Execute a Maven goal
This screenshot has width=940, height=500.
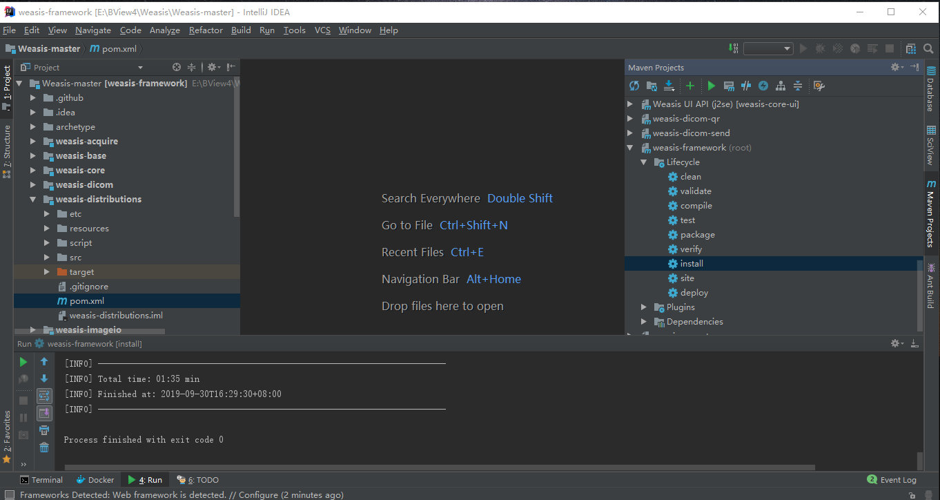click(x=730, y=85)
